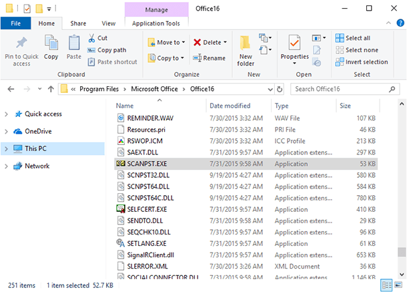Switch to details view in status bar

tap(386, 285)
